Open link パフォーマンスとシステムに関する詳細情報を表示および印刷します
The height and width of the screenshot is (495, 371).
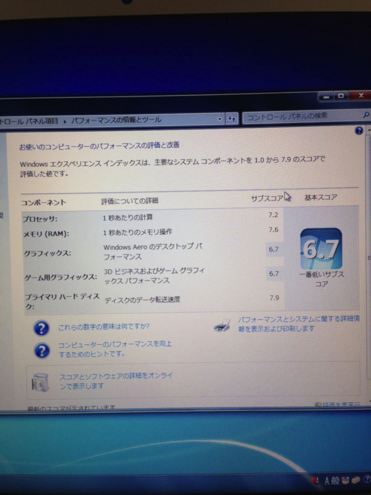coord(299,324)
